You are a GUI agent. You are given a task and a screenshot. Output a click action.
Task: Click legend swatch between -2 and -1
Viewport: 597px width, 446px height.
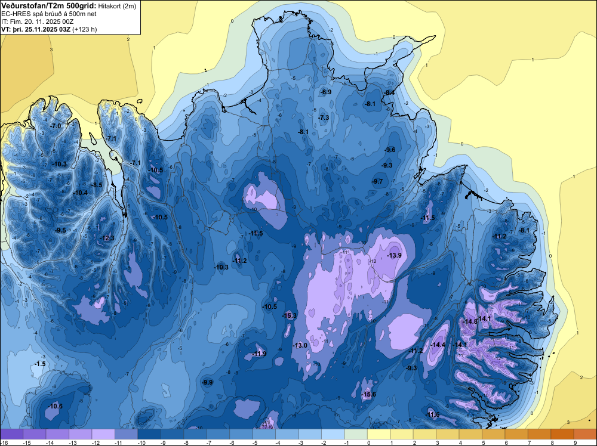point(333,434)
